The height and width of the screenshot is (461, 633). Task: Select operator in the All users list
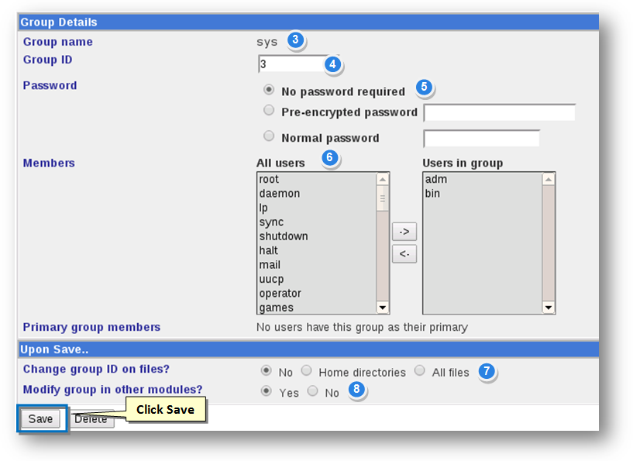coord(280,294)
